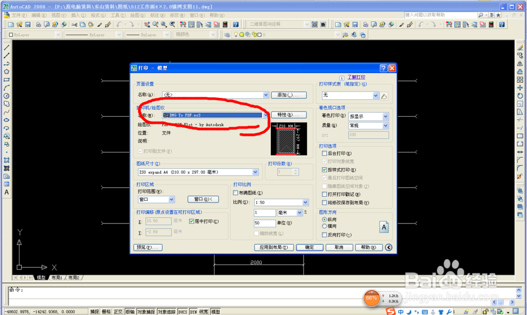This screenshot has height=315, width=527.
Task: Click the Cut scissors toolbar icon
Action: pyautogui.click(x=74, y=25)
